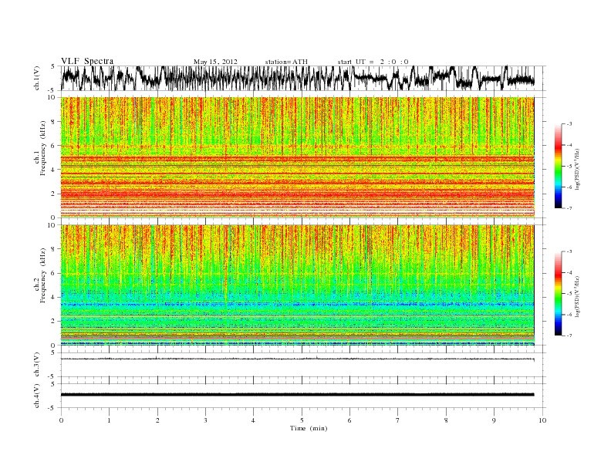The height and width of the screenshot is (472, 611).
Task: Click inside the ch.2 spectrogram panel
Action: coord(297,285)
